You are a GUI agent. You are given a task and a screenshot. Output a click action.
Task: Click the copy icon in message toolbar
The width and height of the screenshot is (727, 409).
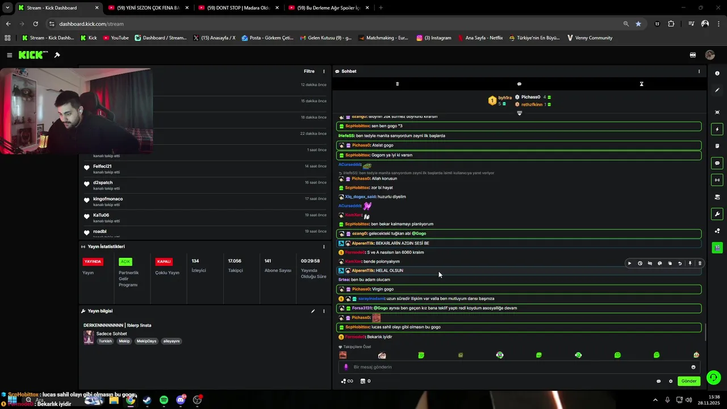[670, 264]
